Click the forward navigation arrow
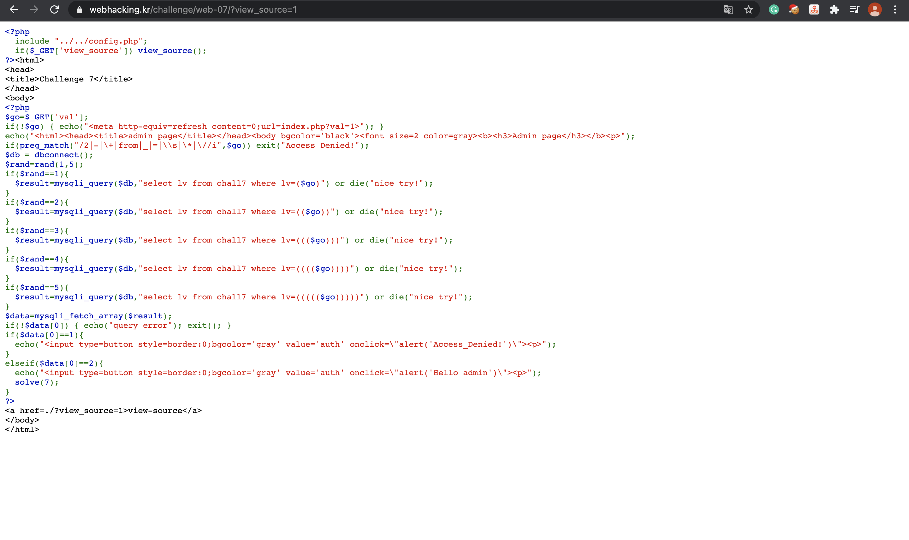 pyautogui.click(x=34, y=10)
